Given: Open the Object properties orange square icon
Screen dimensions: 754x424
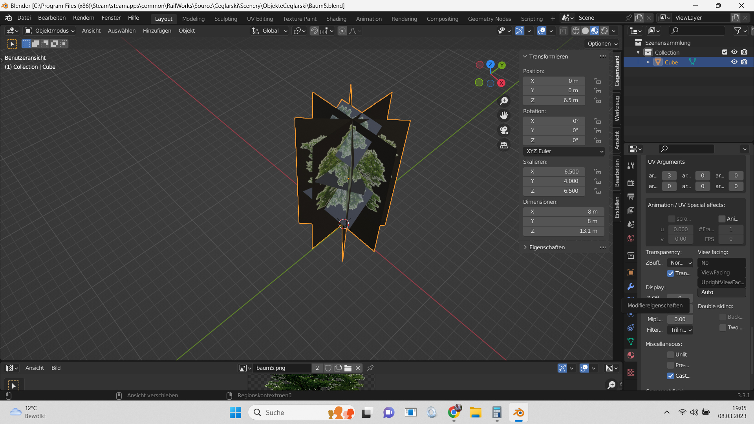Looking at the screenshot, I should tap(631, 272).
